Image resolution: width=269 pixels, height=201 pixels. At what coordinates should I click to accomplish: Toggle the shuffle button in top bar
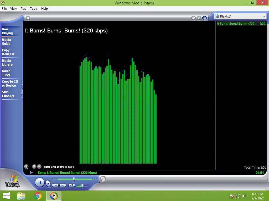click(193, 18)
